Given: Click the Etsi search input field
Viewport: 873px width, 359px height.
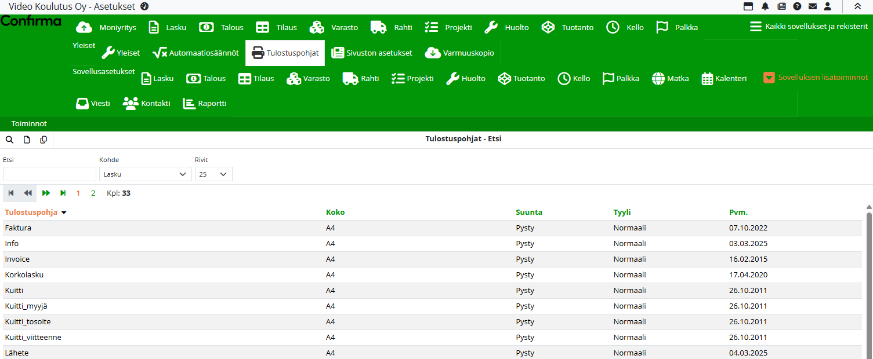Looking at the screenshot, I should click(49, 174).
